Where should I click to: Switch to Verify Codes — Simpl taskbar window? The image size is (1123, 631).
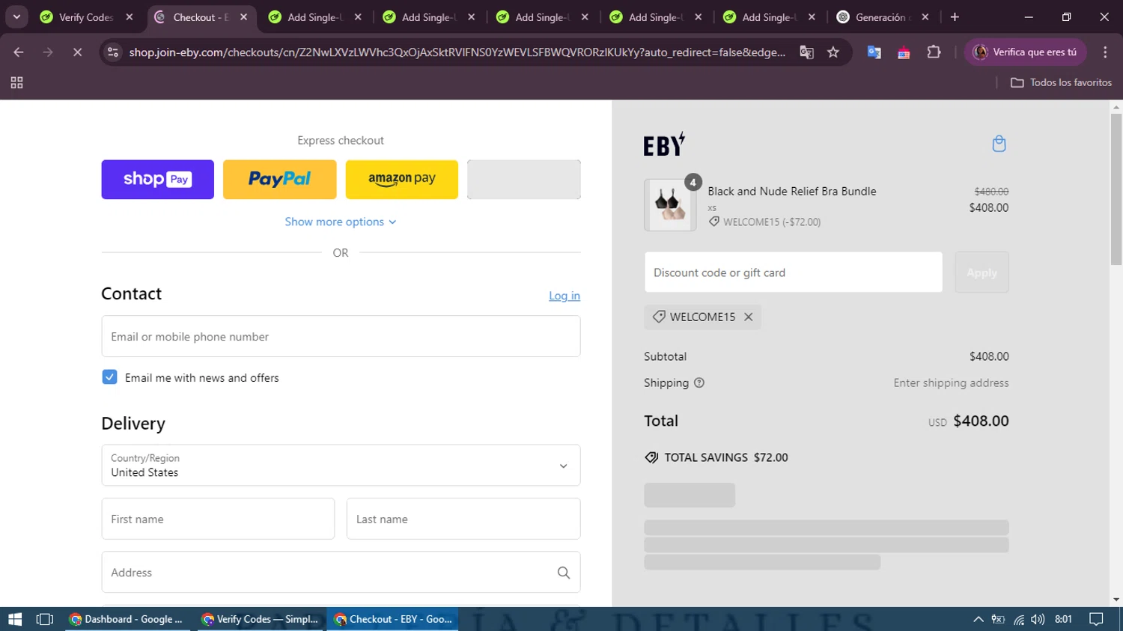261,619
